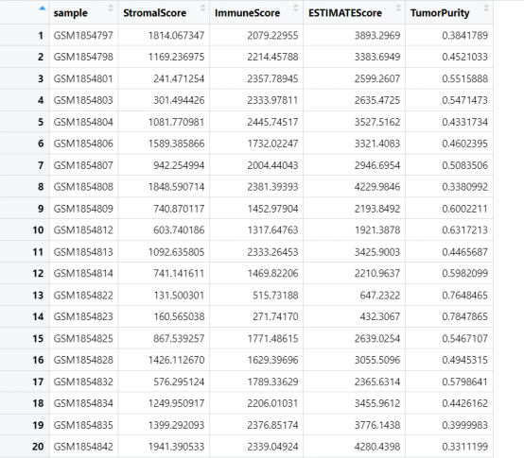Click row number 17
The height and width of the screenshot is (458, 524).
[38, 382]
